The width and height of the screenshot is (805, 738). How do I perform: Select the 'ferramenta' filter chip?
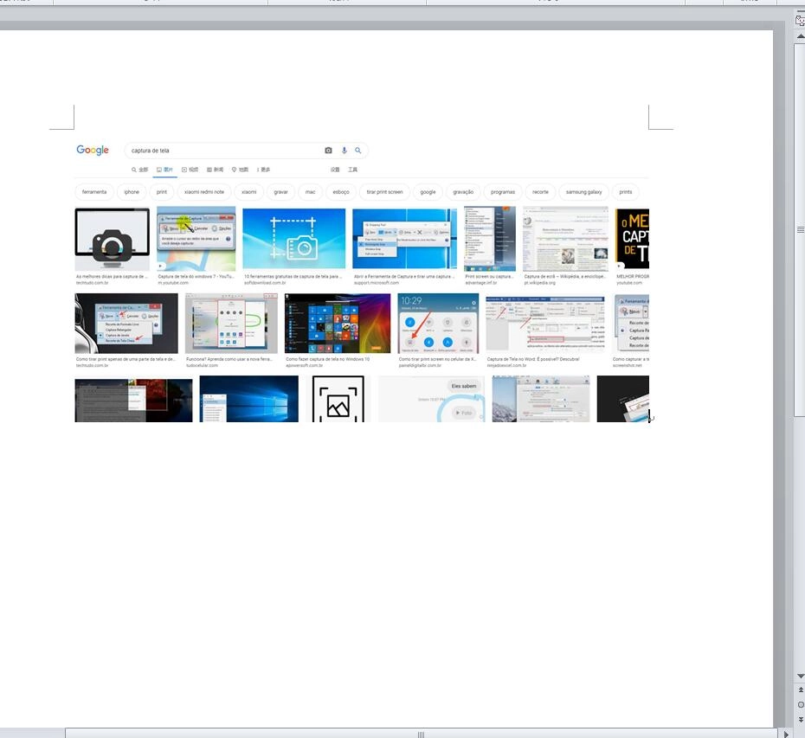(94, 192)
